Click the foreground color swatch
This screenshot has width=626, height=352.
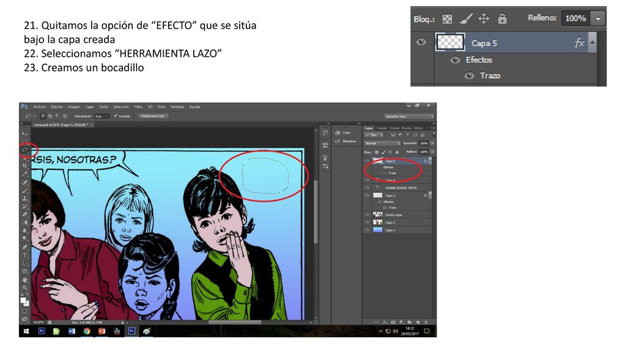coord(24,300)
